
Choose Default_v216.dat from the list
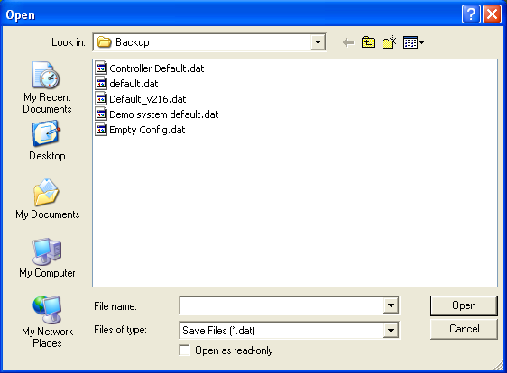pos(141,99)
